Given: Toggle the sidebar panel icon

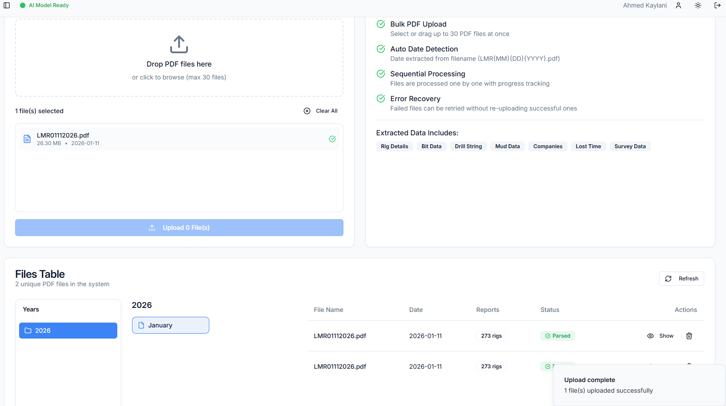Looking at the screenshot, I should pos(7,5).
